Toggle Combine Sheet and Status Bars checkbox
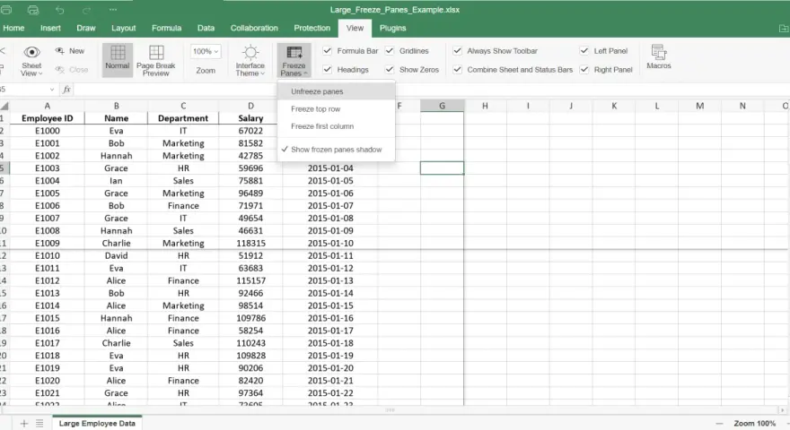Screen dimensions: 790x430 (458, 69)
